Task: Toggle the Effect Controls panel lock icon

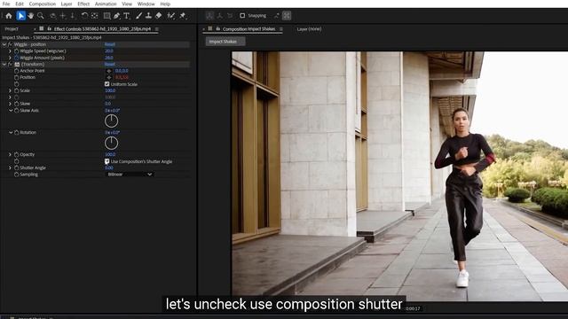Action: pyautogui.click(x=50, y=28)
